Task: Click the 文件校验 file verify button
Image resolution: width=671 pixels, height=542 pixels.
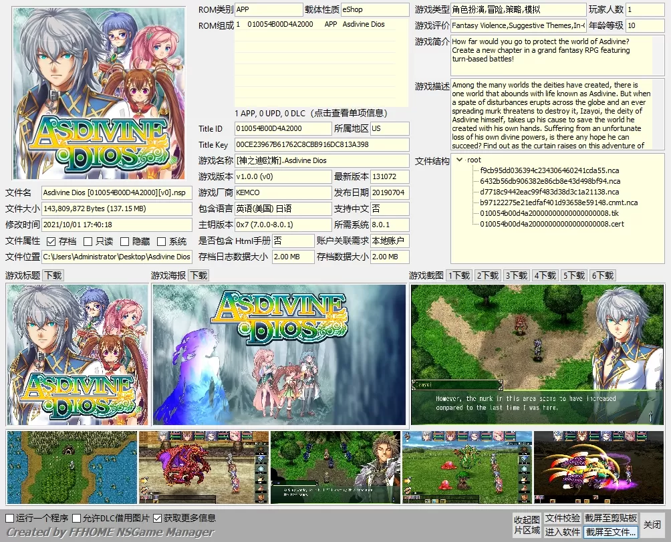Action: (562, 518)
